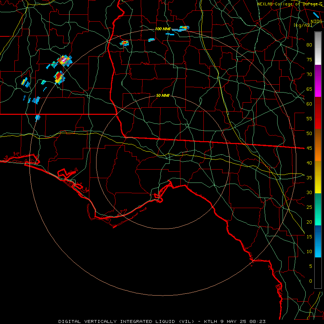
Task: Click the [kg/m2] units label
Action: pos(303,25)
